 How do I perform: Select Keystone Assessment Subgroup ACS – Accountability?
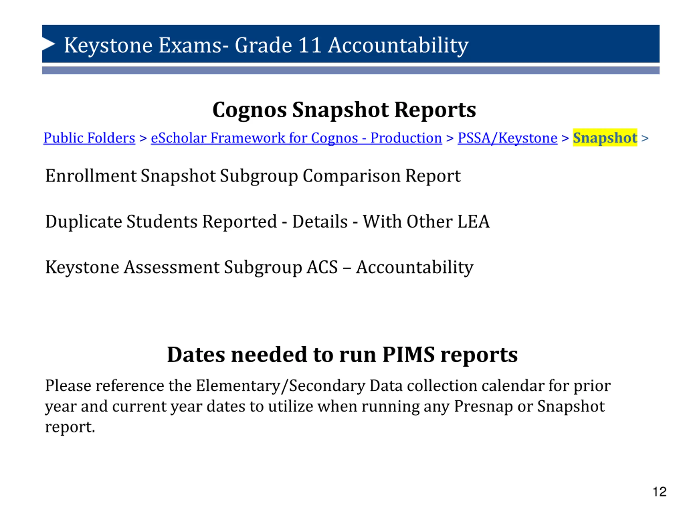(259, 267)
